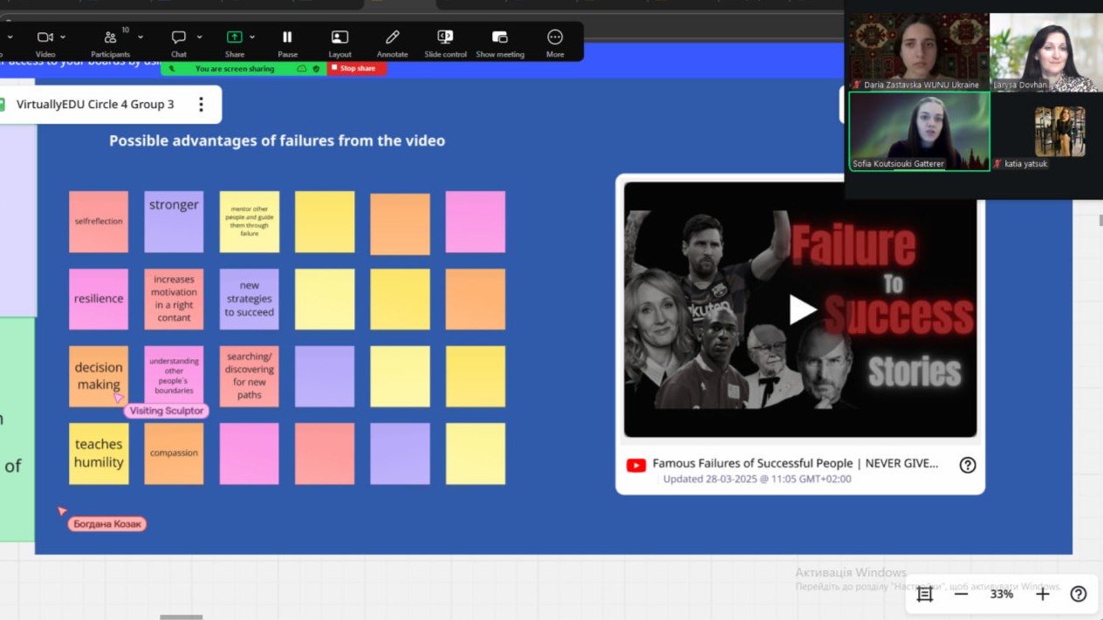Click the Stop share button
The height and width of the screenshot is (620, 1103).
point(357,68)
